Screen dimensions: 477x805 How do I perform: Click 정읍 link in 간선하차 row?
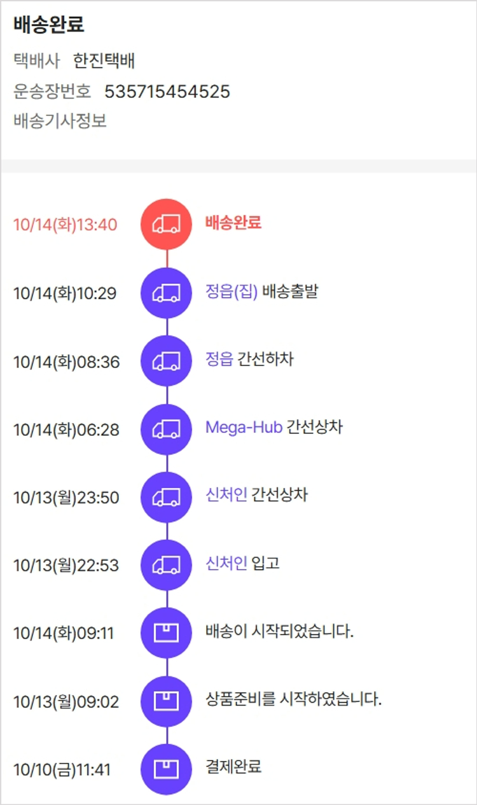[x=219, y=360]
